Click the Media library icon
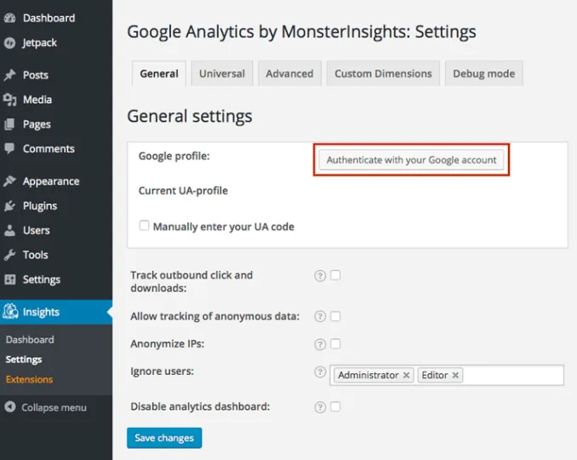 (10, 100)
